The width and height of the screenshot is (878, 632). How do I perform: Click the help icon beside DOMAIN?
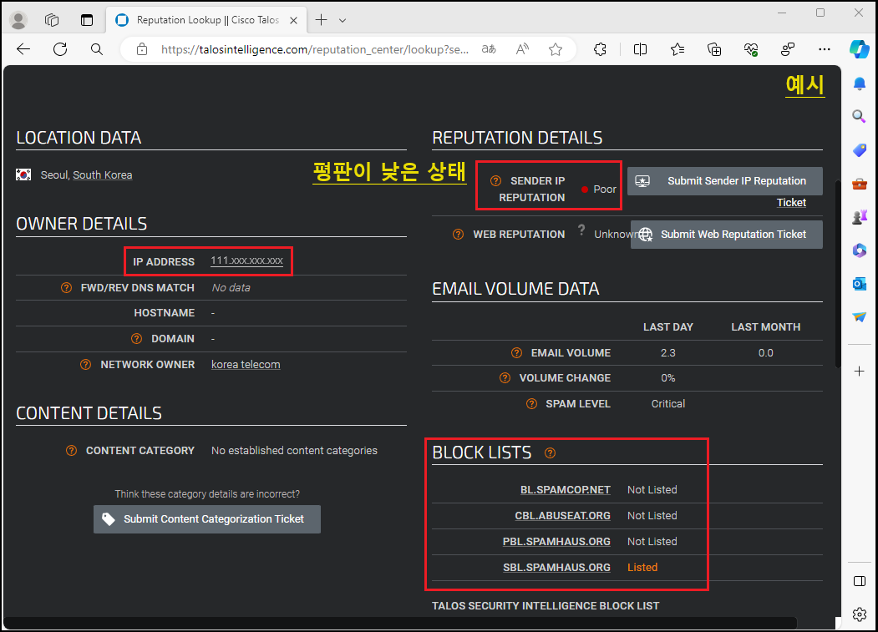coord(137,339)
